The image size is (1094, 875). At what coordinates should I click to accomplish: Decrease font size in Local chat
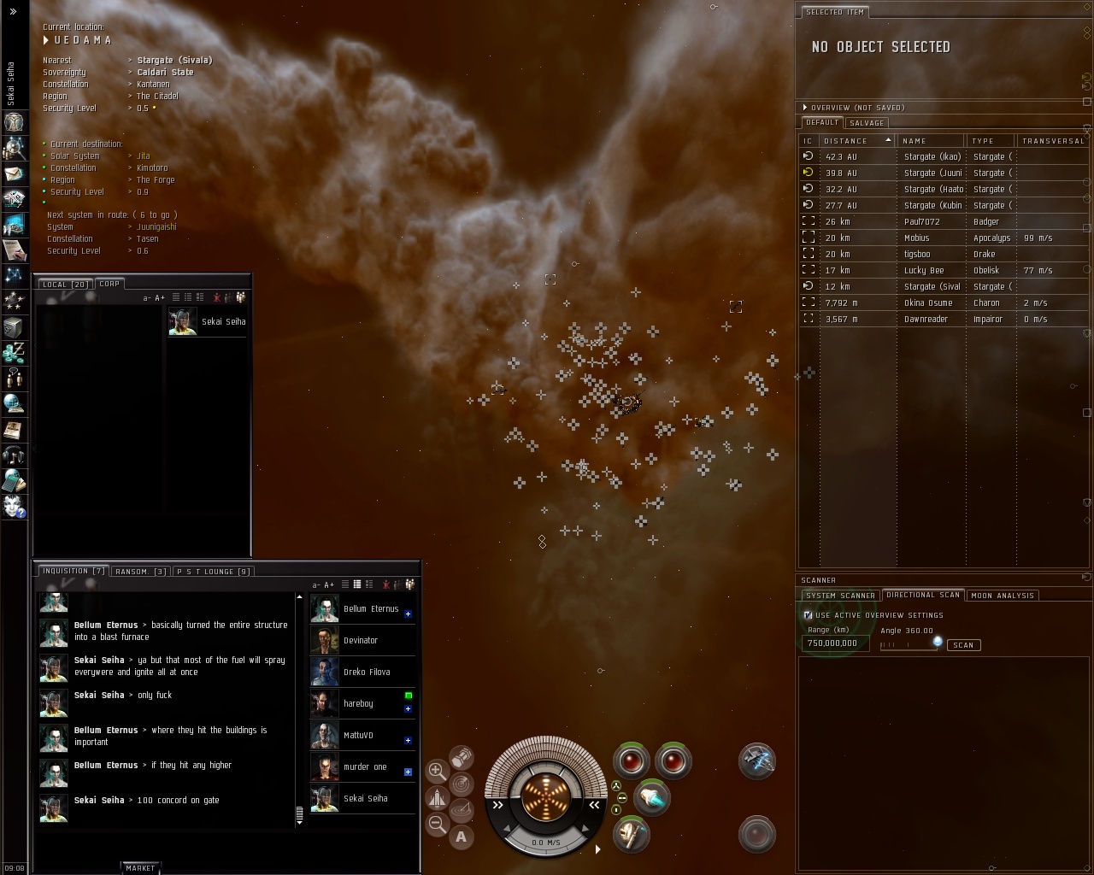[x=147, y=298]
